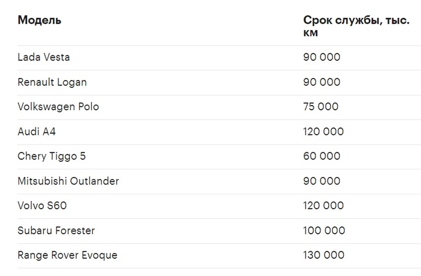Select the Lada Vesta model cell

(44, 57)
